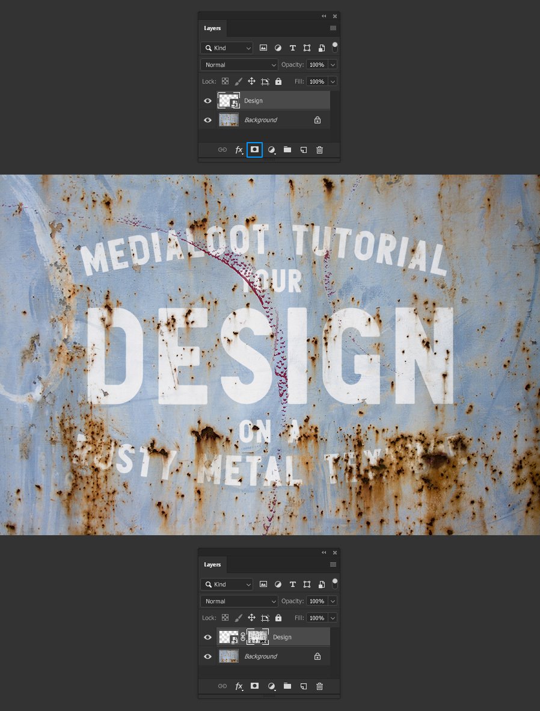The image size is (540, 711).
Task: Open the bottom Layers panel flyout menu
Action: (x=333, y=565)
